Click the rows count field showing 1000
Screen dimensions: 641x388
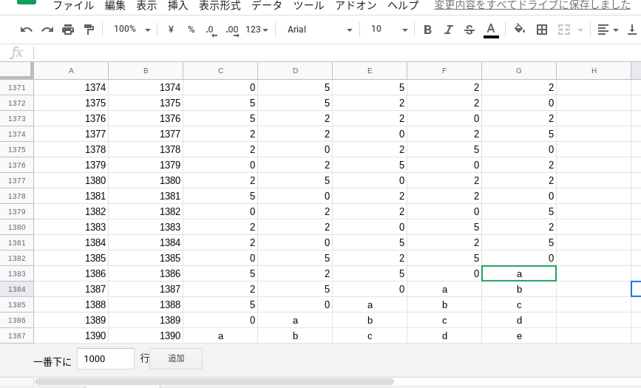pyautogui.click(x=106, y=358)
